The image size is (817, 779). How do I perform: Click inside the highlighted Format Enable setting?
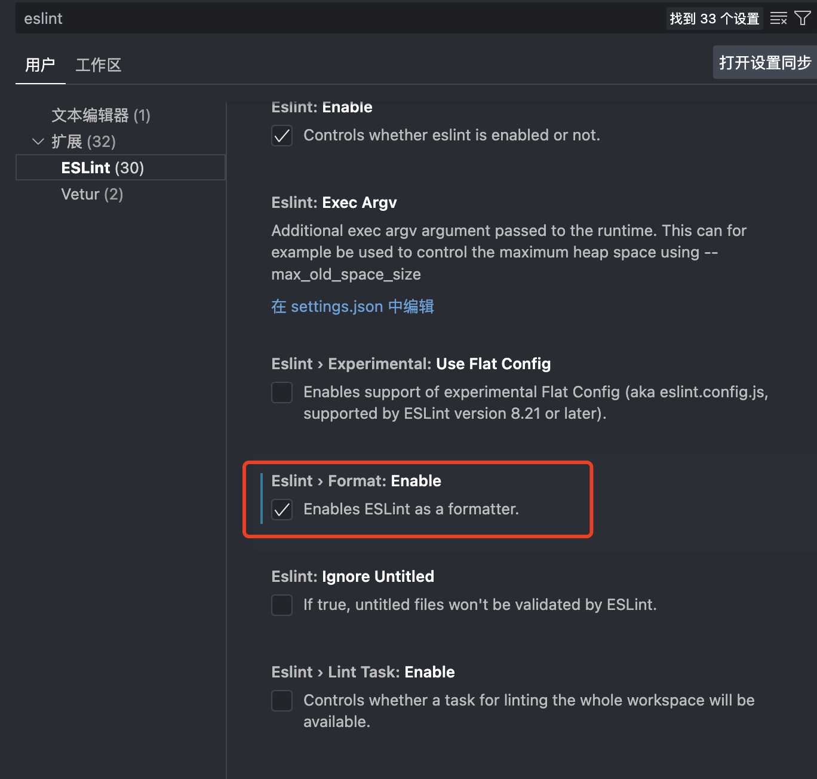coord(417,500)
